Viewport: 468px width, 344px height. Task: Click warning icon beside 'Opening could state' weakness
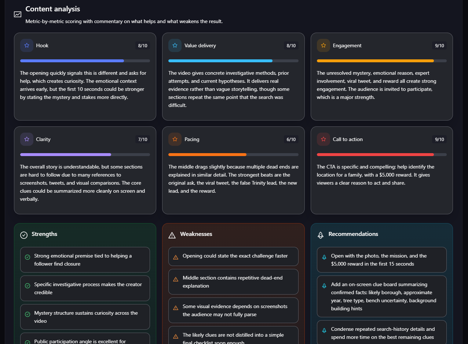(176, 257)
